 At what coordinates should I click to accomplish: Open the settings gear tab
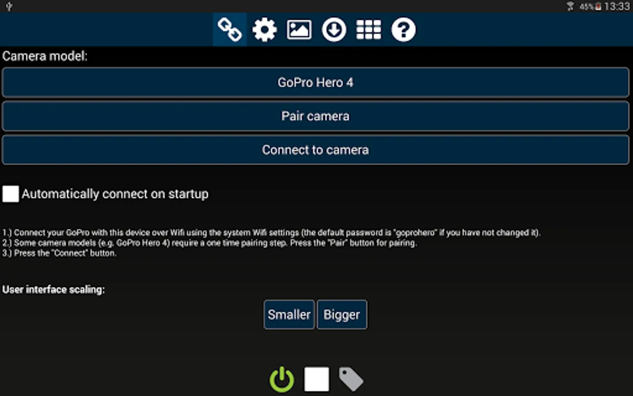[x=264, y=29]
